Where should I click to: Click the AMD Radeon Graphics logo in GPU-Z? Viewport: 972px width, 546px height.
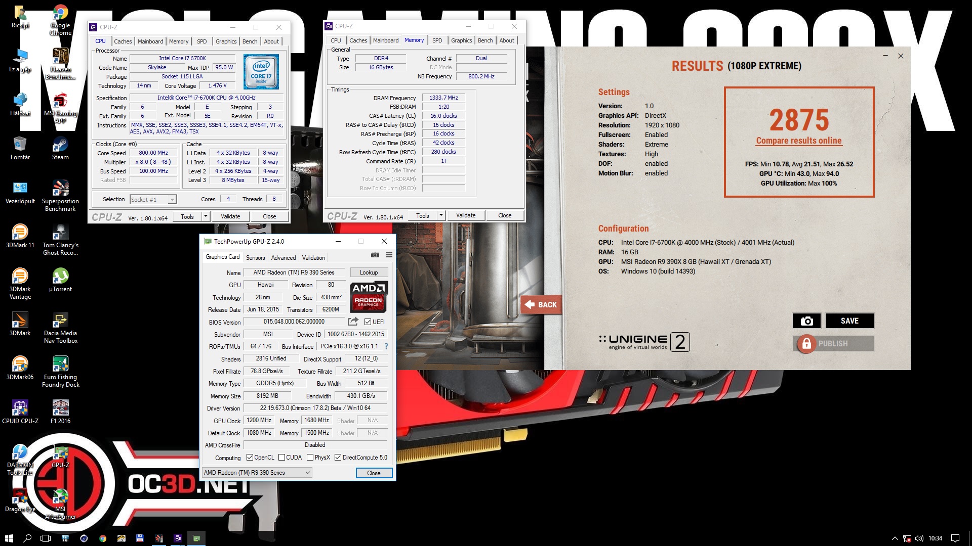369,297
